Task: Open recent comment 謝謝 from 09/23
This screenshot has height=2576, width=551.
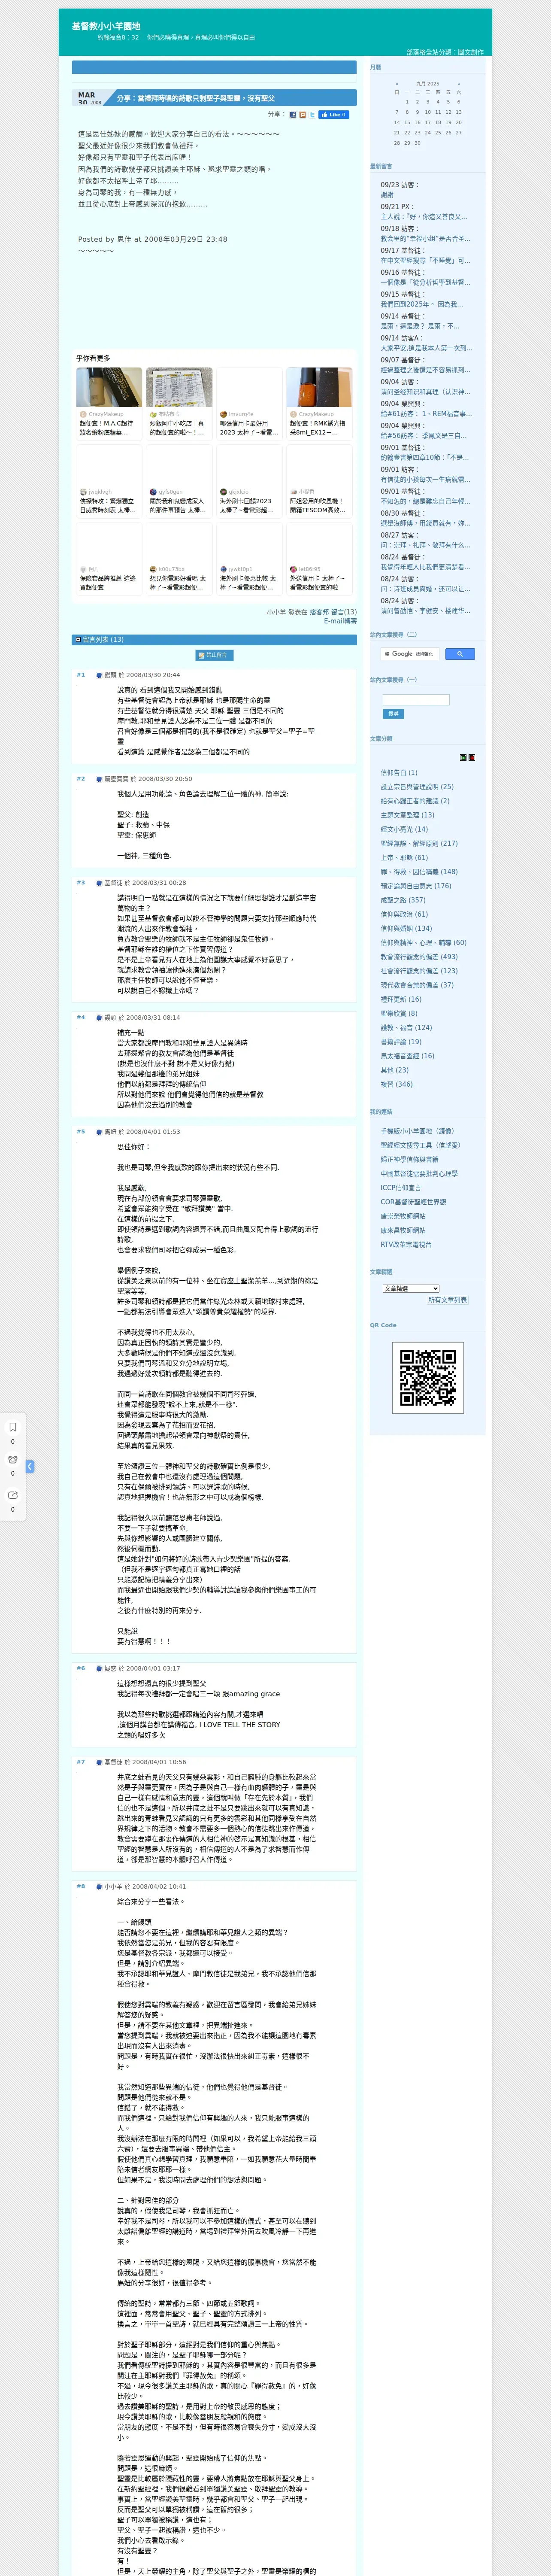Action: (x=387, y=195)
